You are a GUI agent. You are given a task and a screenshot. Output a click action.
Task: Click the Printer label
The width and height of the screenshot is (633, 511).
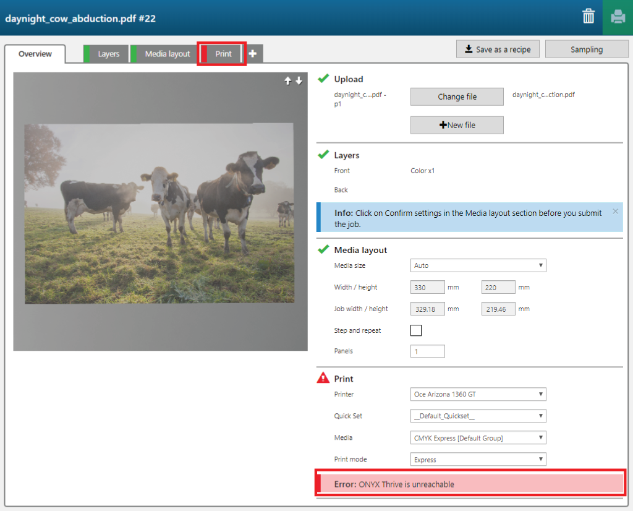click(x=344, y=394)
